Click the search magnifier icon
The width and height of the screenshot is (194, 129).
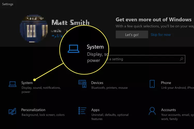point(181,59)
